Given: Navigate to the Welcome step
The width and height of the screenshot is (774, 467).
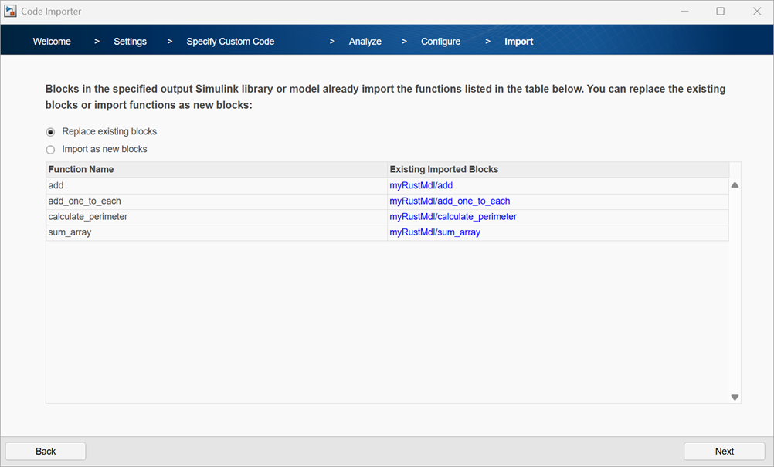Looking at the screenshot, I should [52, 41].
